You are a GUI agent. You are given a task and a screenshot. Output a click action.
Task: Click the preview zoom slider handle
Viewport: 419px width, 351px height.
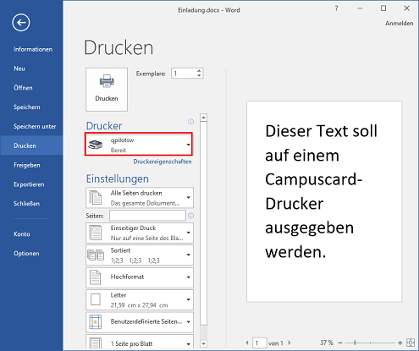tap(355, 343)
